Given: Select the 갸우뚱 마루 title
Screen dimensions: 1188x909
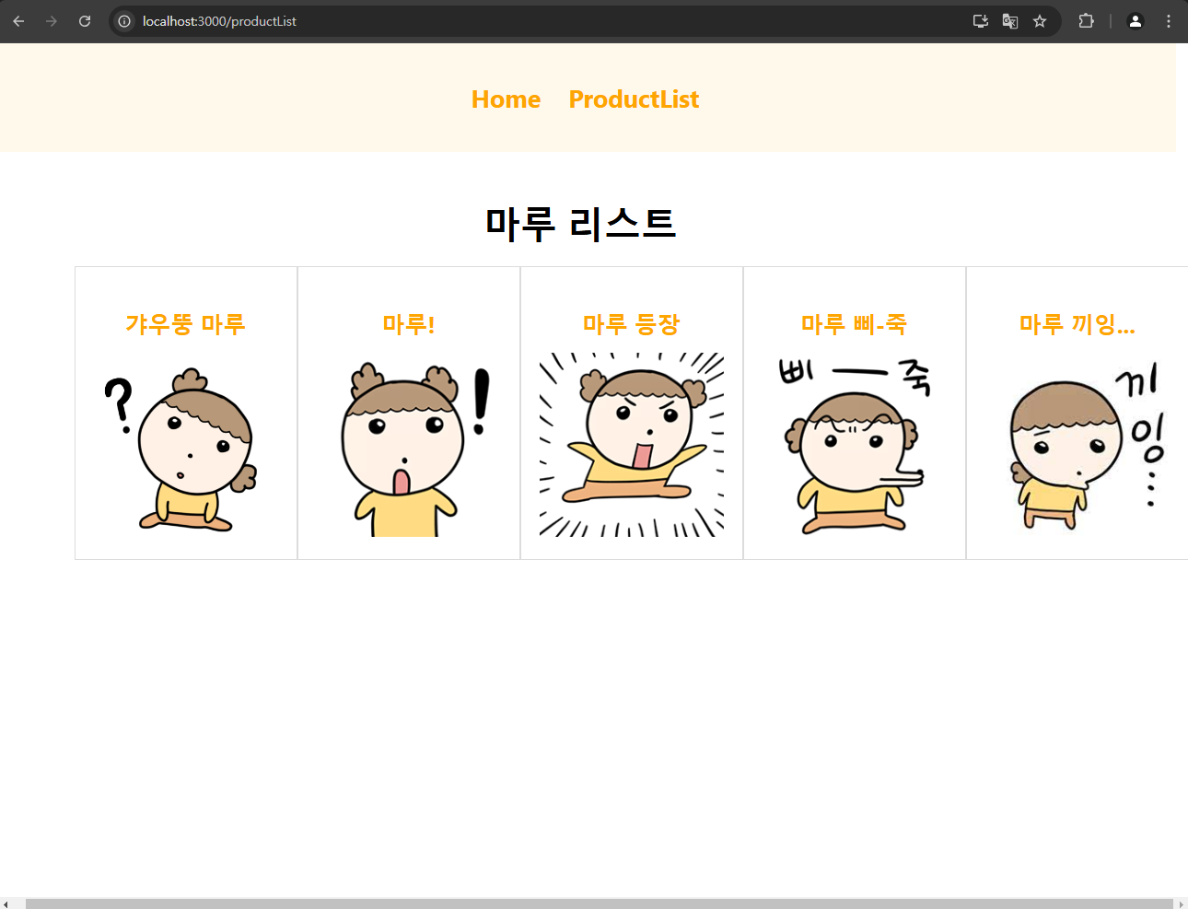Looking at the screenshot, I should 185,324.
